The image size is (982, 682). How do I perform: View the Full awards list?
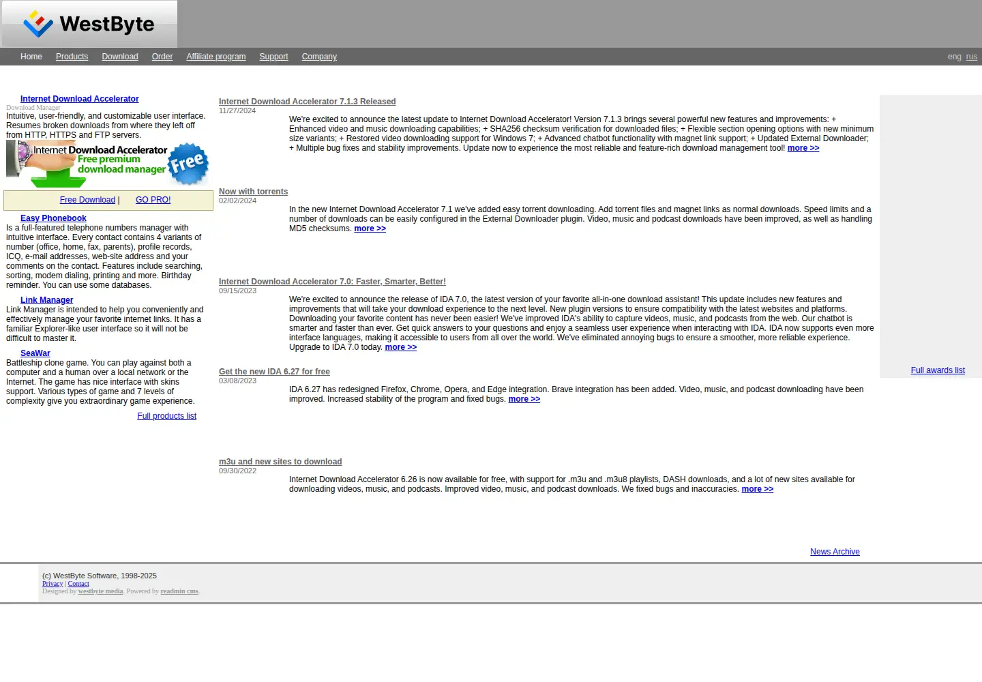[x=938, y=370]
